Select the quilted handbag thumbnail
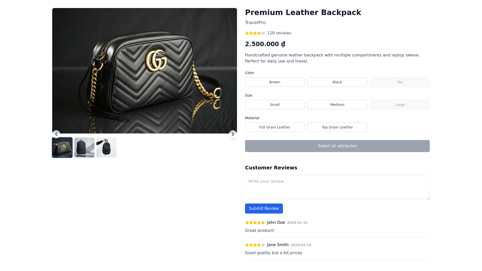The height and width of the screenshot is (271, 482). 62,148
